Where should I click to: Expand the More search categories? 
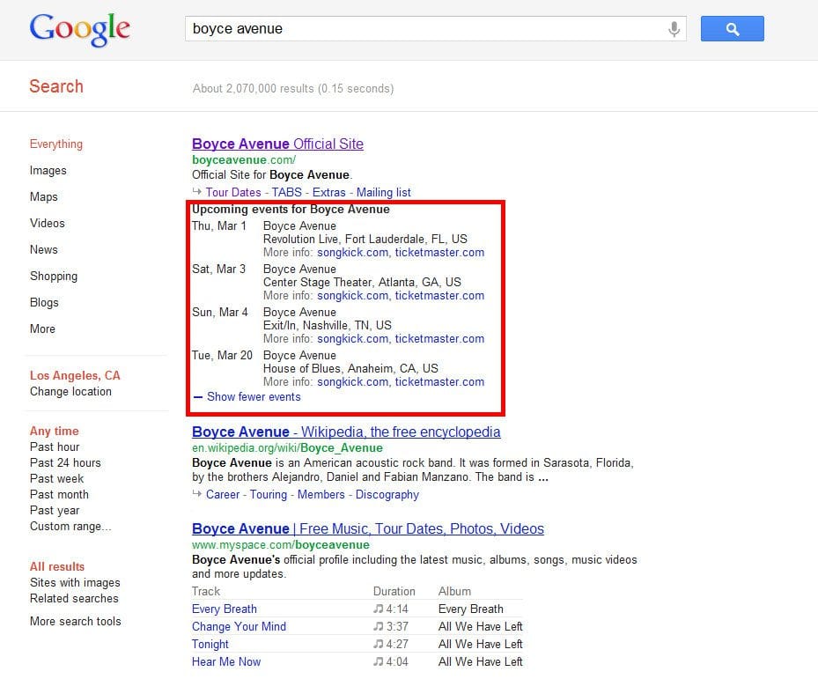click(42, 329)
